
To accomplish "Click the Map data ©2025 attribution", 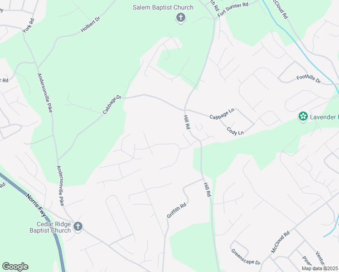I will pyautogui.click(x=320, y=268).
